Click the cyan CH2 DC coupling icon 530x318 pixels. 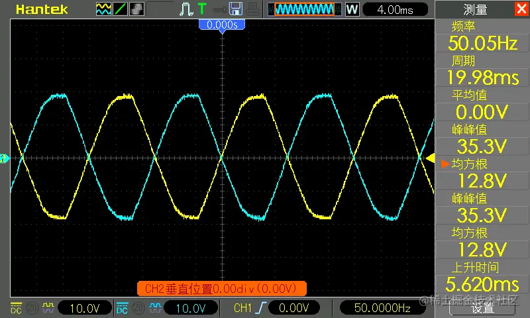tap(122, 308)
